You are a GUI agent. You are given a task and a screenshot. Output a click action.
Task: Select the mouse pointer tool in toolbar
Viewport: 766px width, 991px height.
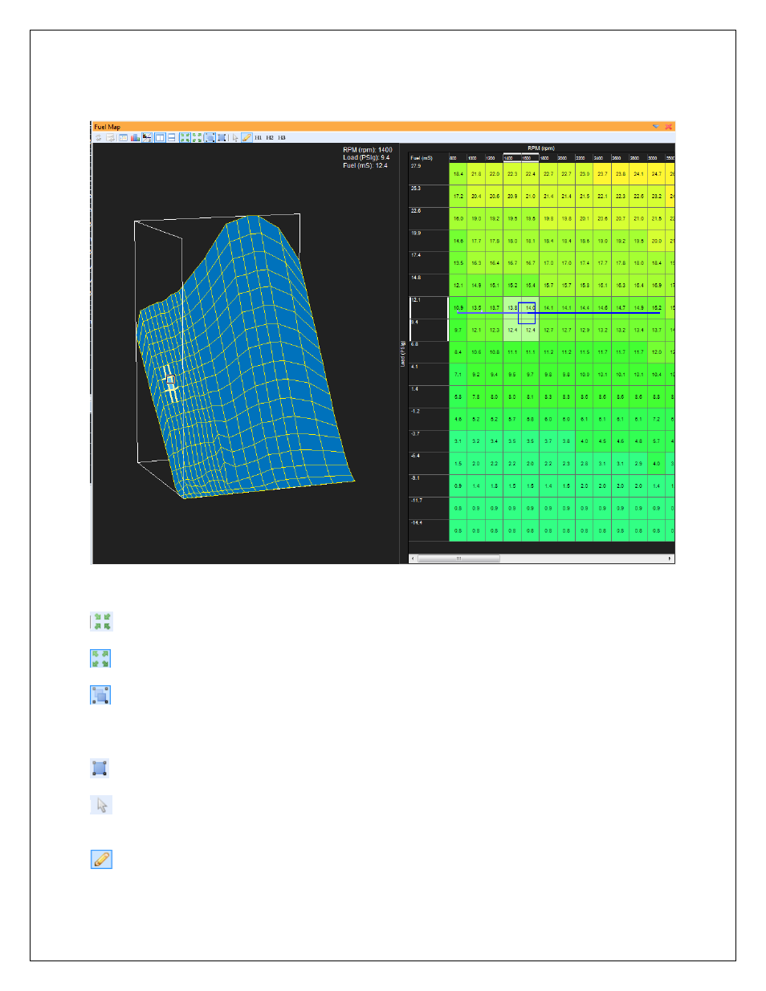point(235,138)
